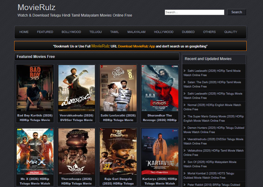263x187 pixels.
Task: Open Sathi Leelavathi HDRip Telugu sidebar link
Action: (x=213, y=96)
